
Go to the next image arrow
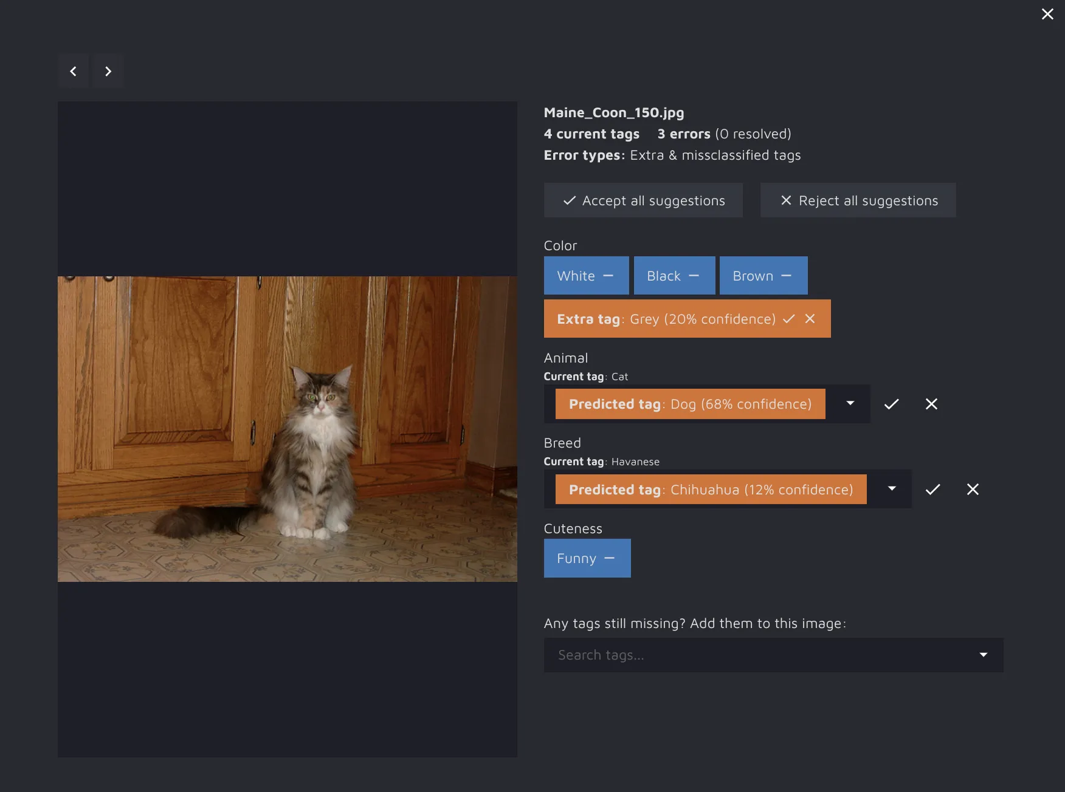108,72
